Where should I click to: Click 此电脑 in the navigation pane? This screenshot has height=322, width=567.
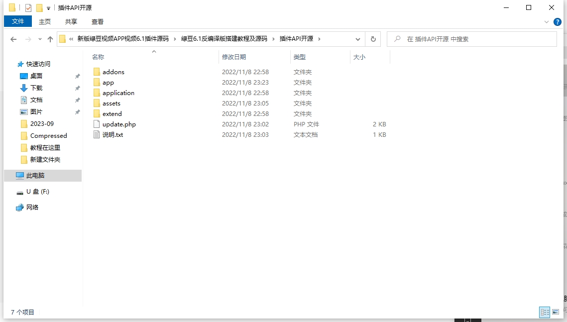coord(35,176)
